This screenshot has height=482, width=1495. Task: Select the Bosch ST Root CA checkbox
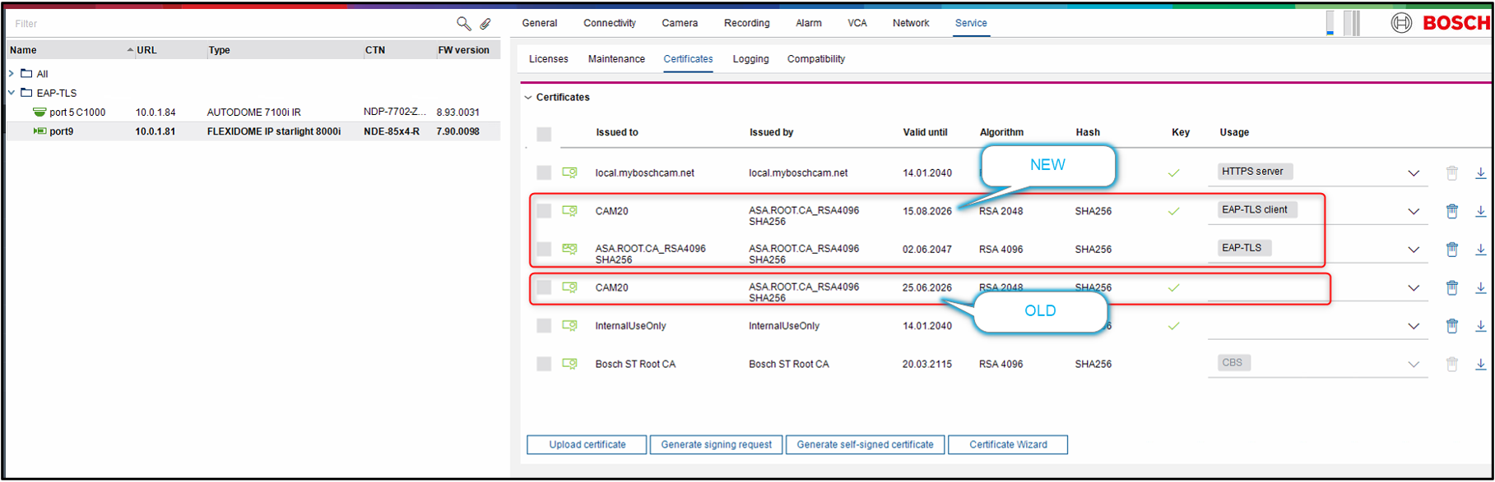point(544,364)
